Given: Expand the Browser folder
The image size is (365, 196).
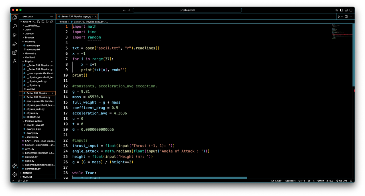Looking at the screenshot, I should [x=37, y=38].
